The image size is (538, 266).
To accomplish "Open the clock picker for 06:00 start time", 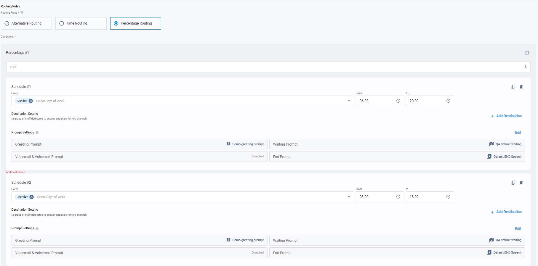I will click(398, 101).
